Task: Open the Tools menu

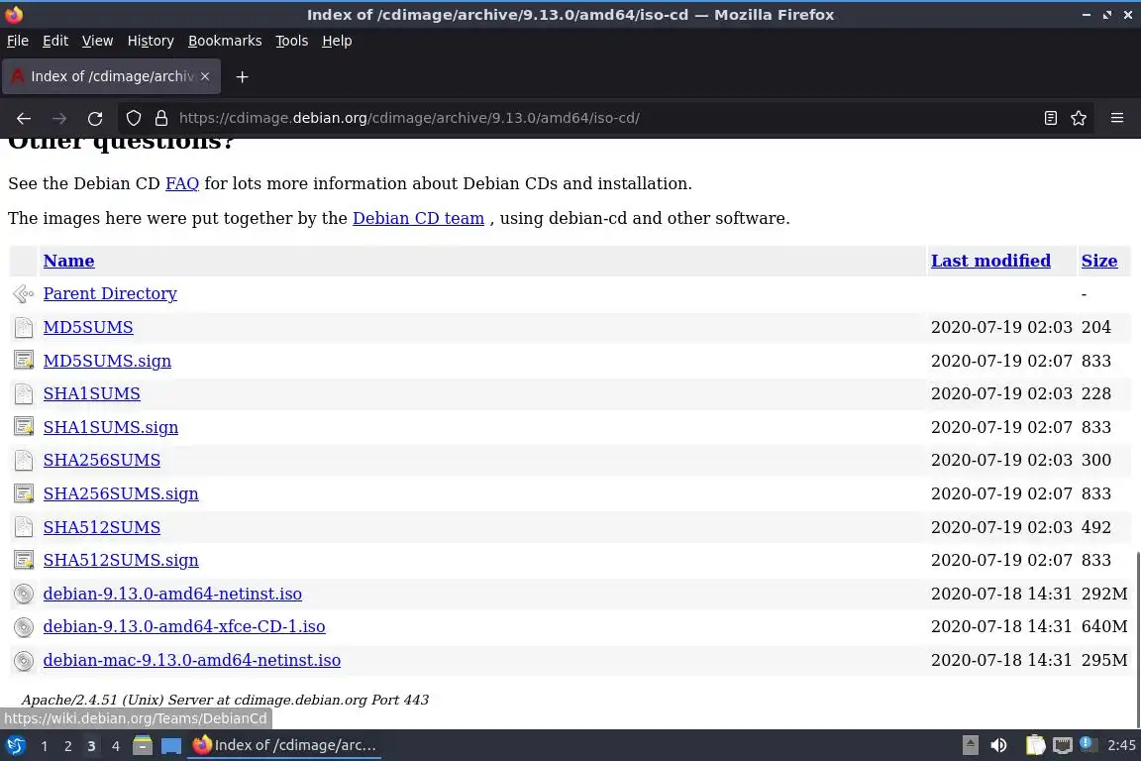Action: tap(292, 41)
